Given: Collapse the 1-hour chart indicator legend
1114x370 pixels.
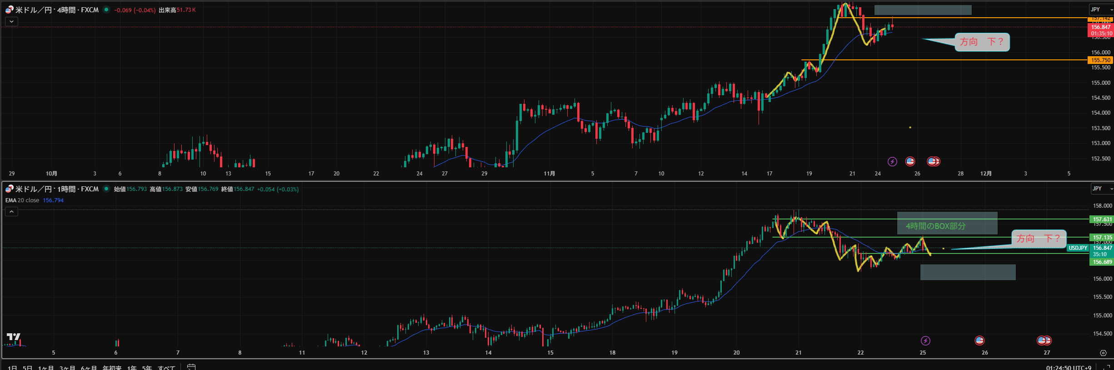Looking at the screenshot, I should click(x=11, y=211).
